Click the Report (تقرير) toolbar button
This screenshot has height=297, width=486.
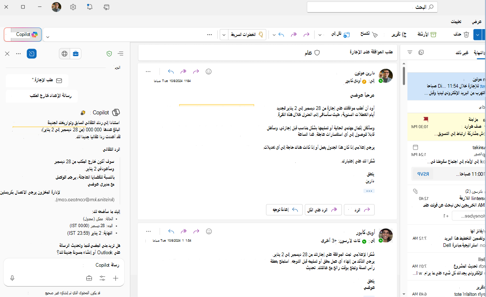click(x=399, y=35)
